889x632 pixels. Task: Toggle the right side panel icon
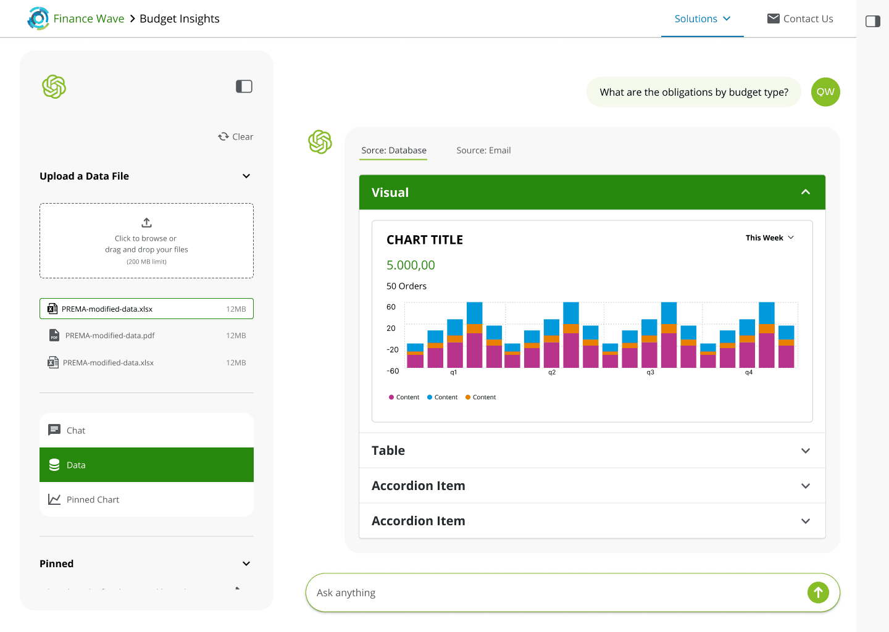[873, 22]
